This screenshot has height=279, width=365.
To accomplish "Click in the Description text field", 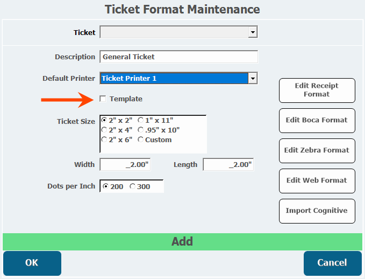I will (x=178, y=57).
